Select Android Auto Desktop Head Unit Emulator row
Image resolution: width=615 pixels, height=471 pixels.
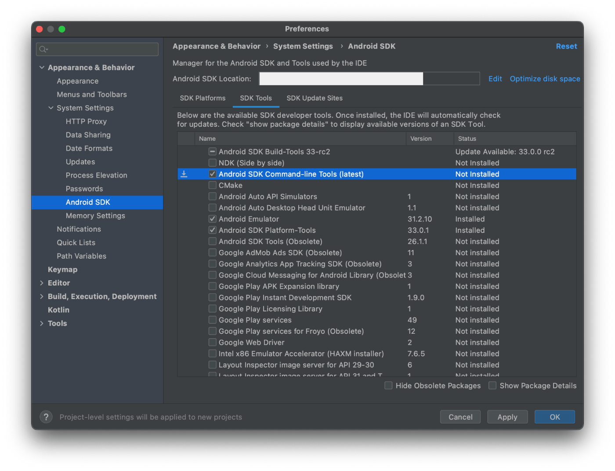click(377, 208)
